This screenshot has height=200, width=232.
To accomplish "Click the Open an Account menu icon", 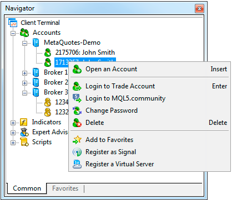I will point(77,69).
